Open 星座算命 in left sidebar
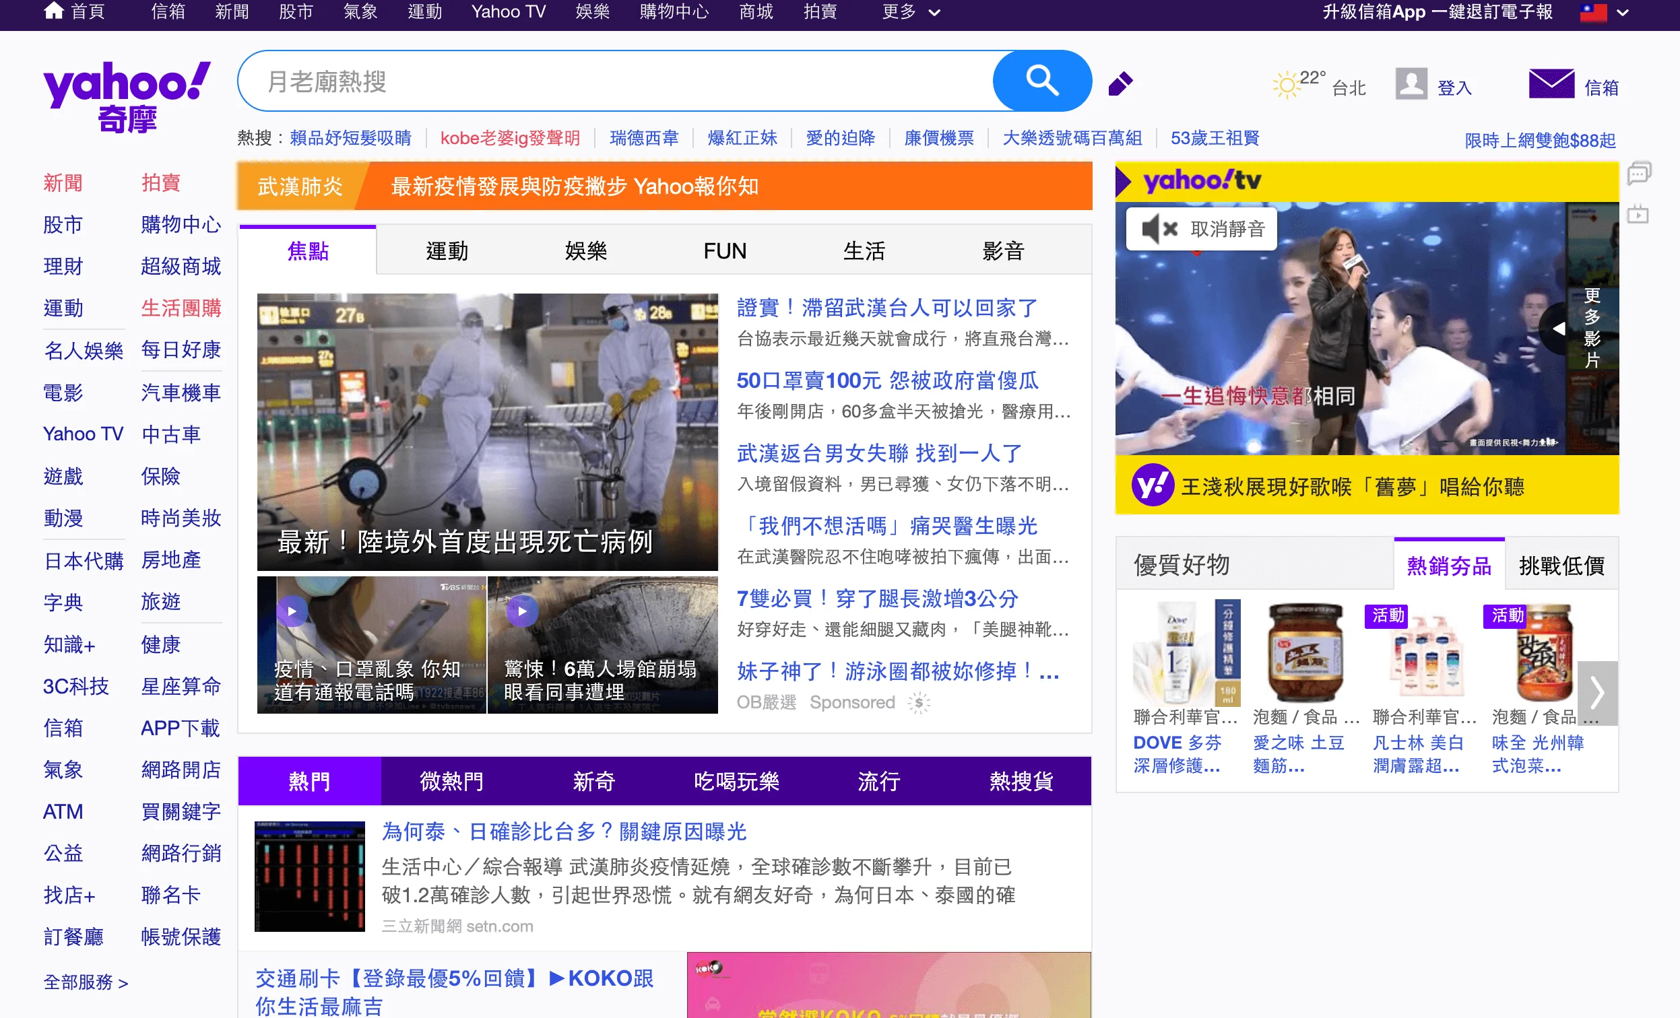 (x=181, y=686)
